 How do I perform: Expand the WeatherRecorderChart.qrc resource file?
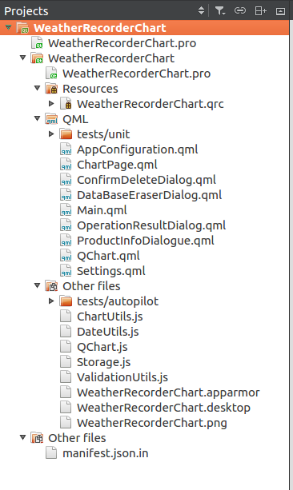point(52,103)
